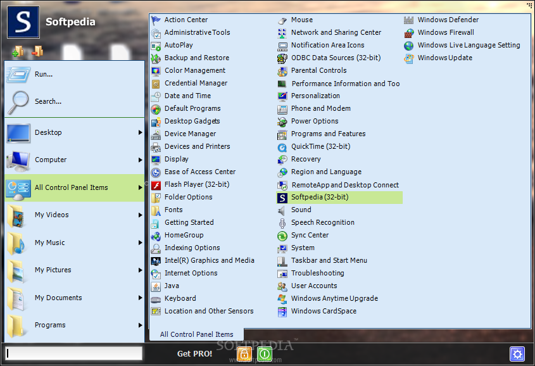Open Windows Defender icon
Image resolution: width=535 pixels, height=366 pixels.
(409, 20)
